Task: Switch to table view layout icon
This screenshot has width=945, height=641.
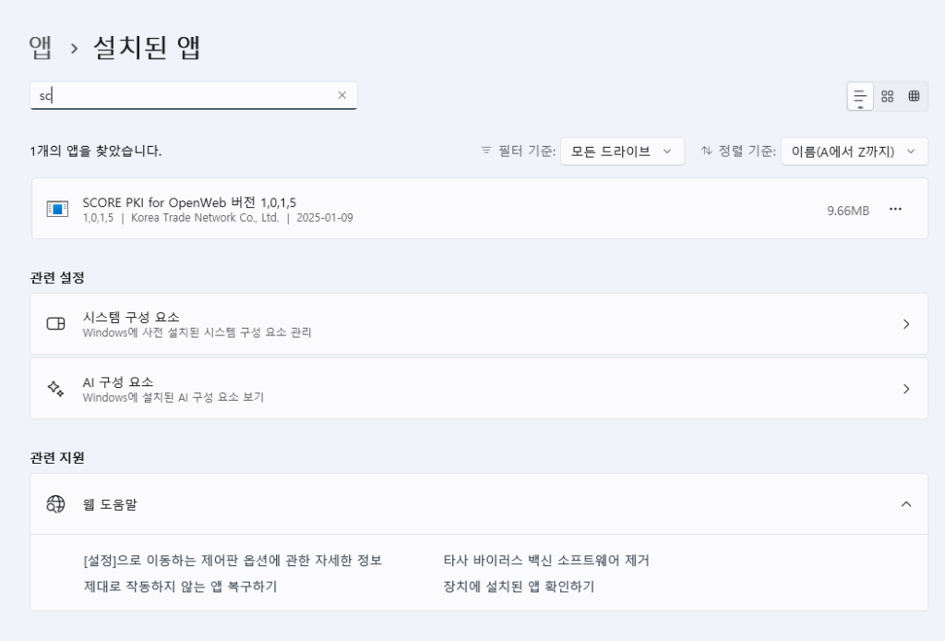Action: (x=914, y=96)
